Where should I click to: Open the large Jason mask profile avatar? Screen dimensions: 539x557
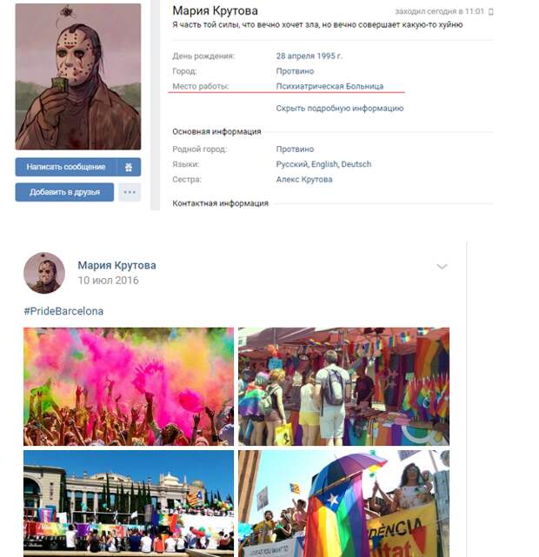coord(78,76)
